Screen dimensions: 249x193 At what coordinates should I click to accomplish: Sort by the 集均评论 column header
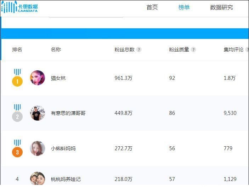pos(233,49)
